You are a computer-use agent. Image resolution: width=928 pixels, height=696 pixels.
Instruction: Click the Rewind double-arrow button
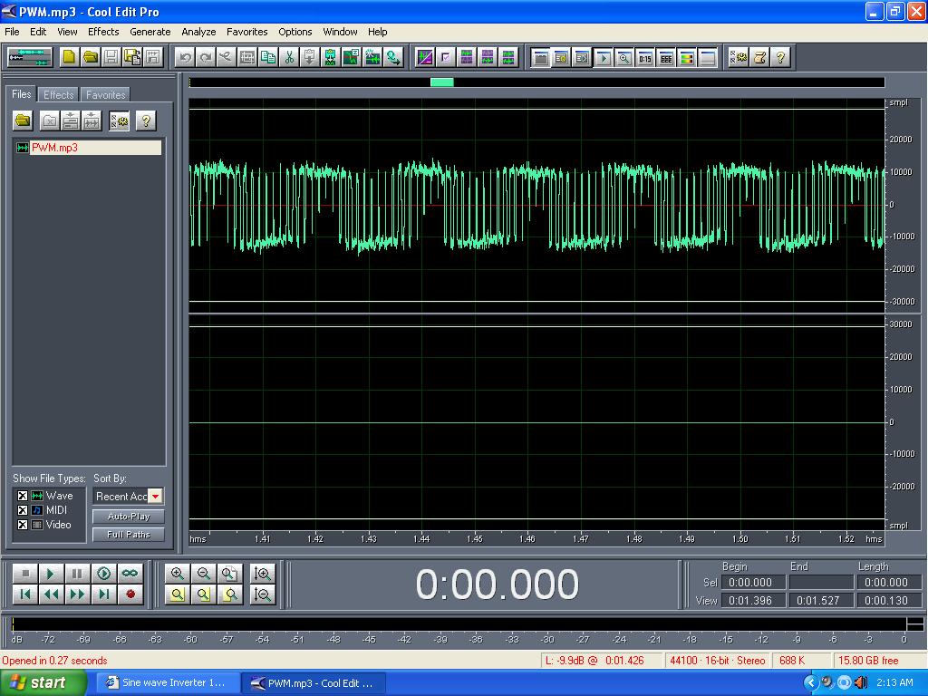point(51,594)
